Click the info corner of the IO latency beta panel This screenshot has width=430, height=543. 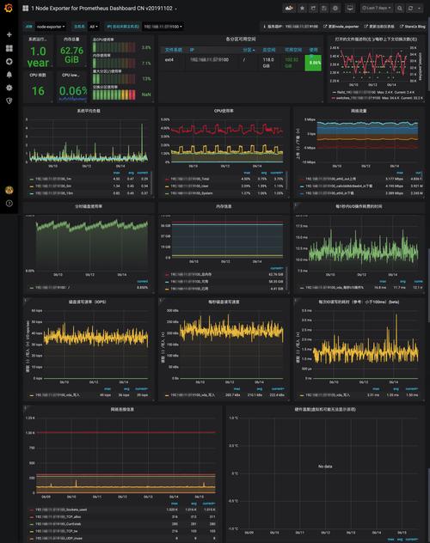pos(296,300)
